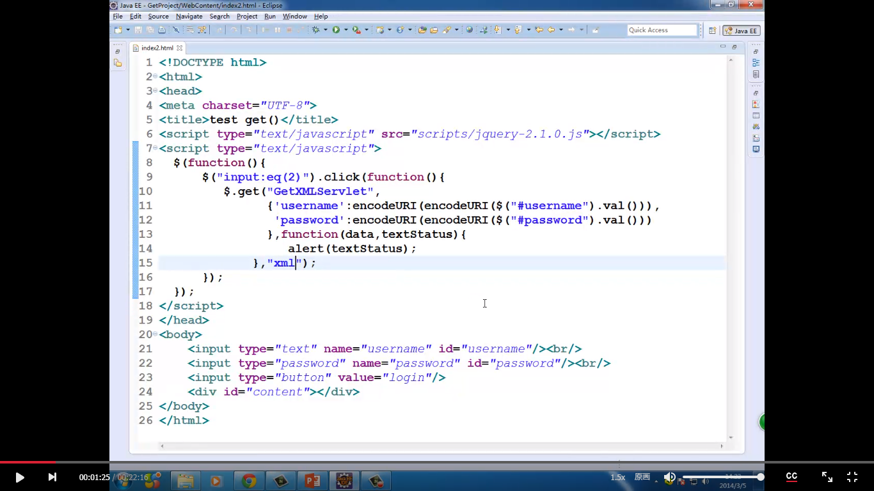Viewport: 874px width, 491px height.
Task: Click the Run External Tools icon
Action: (356, 29)
